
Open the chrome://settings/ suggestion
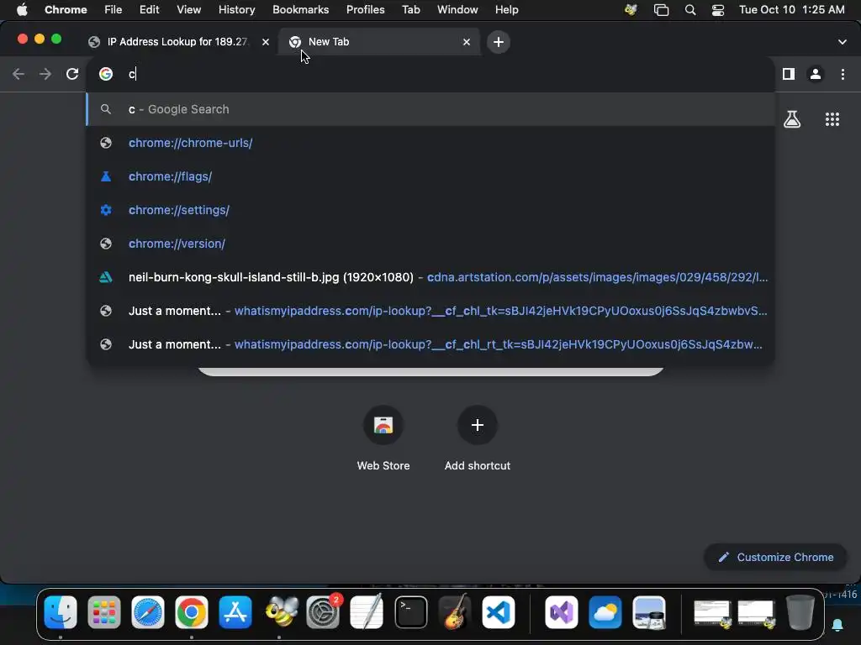click(430, 210)
